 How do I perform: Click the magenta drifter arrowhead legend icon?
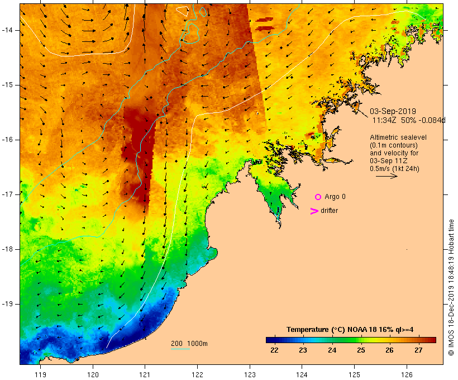[x=314, y=211]
